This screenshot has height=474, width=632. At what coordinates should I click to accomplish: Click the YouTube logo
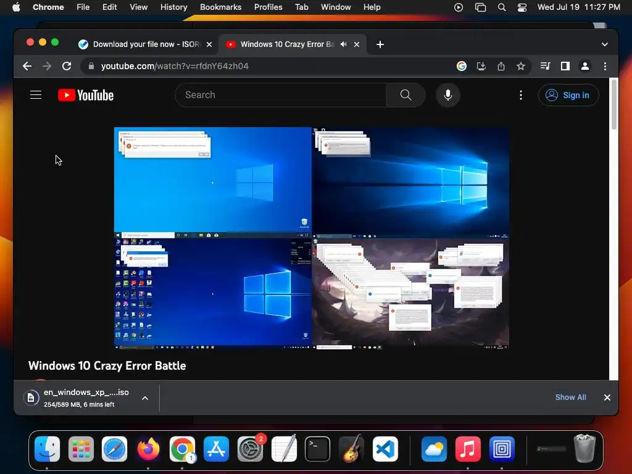[86, 95]
